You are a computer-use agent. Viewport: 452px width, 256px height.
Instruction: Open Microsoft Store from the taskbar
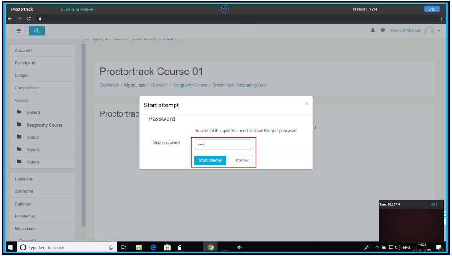point(167,247)
